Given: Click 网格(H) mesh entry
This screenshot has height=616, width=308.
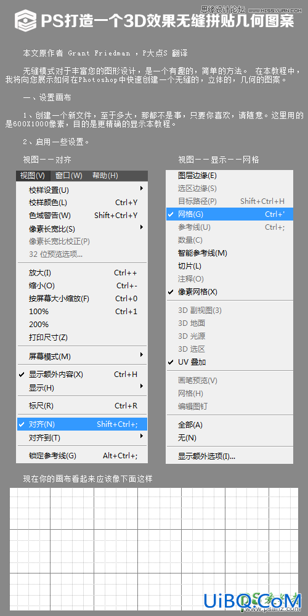Looking at the screenshot, I should (x=230, y=393).
